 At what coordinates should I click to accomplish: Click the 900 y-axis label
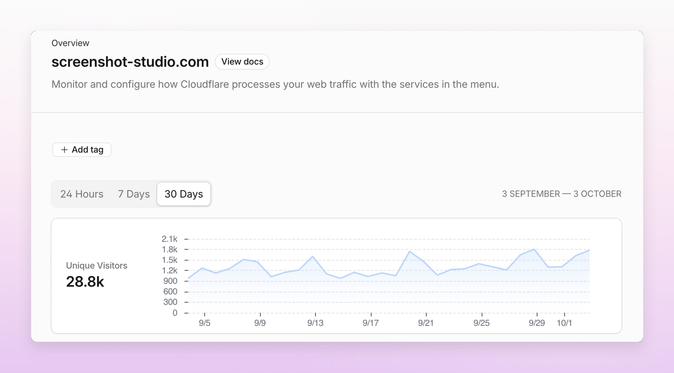click(x=170, y=281)
